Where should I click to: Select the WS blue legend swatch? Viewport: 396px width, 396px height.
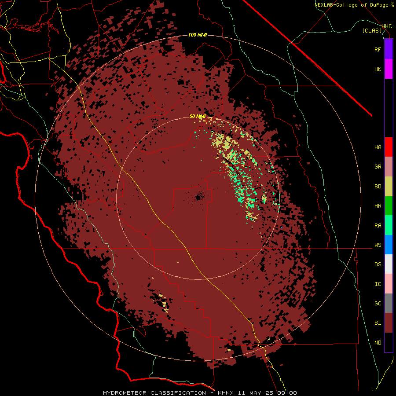tap(389, 245)
